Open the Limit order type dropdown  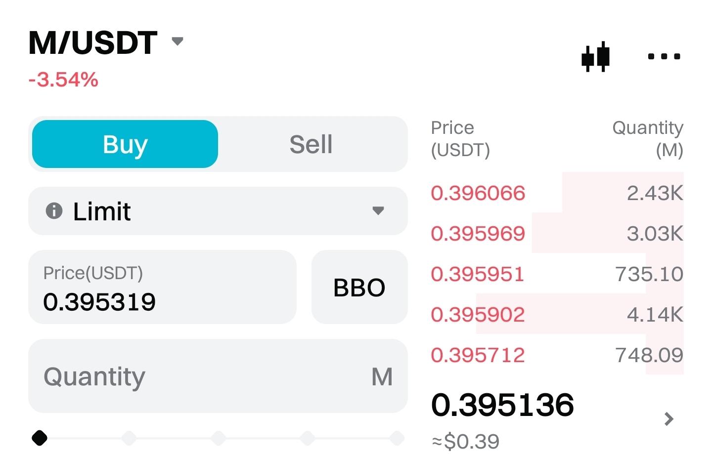pyautogui.click(x=378, y=211)
